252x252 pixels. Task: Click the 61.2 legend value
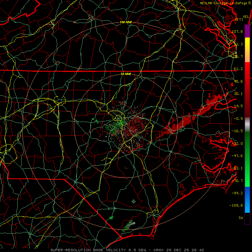[x=238, y=69]
